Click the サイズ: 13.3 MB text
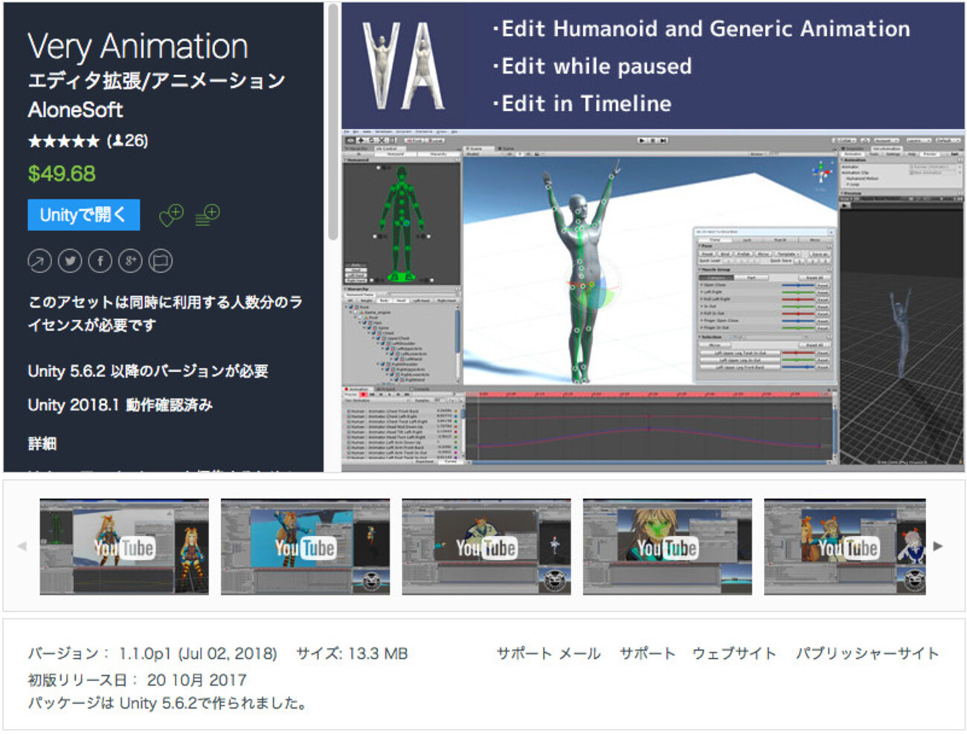This screenshot has height=734, width=967. click(352, 654)
